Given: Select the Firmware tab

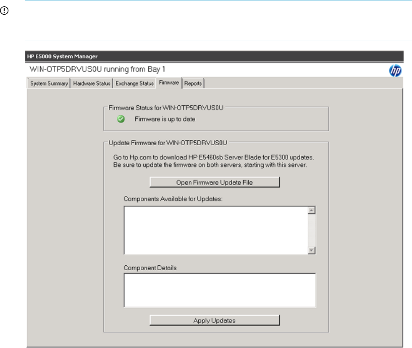Looking at the screenshot, I should tap(169, 83).
